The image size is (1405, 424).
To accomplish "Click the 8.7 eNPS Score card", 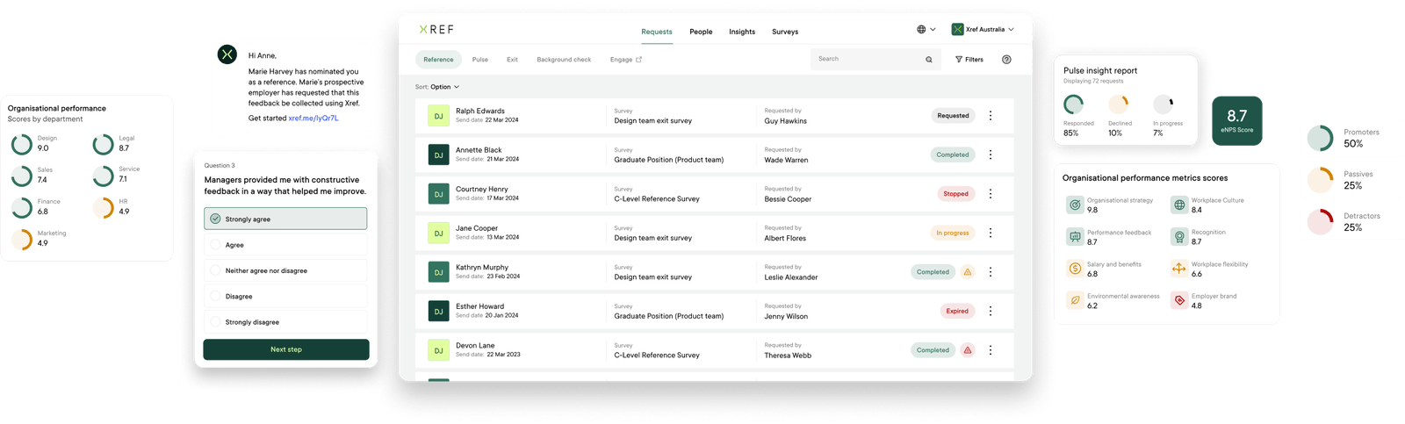I will [x=1236, y=121].
